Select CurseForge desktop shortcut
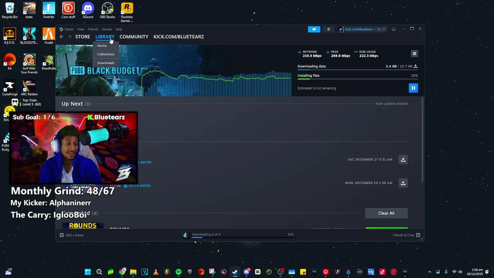The height and width of the screenshot is (278, 494). 10,88
